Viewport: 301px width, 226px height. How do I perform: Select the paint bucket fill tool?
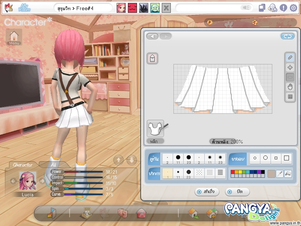[288, 174]
